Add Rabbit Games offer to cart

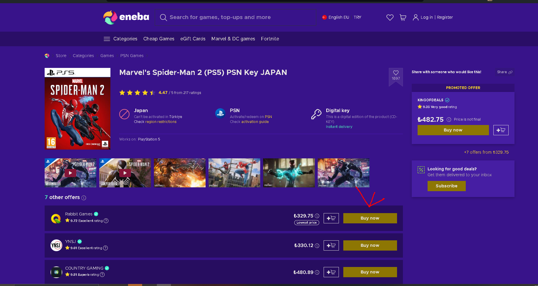tap(331, 218)
